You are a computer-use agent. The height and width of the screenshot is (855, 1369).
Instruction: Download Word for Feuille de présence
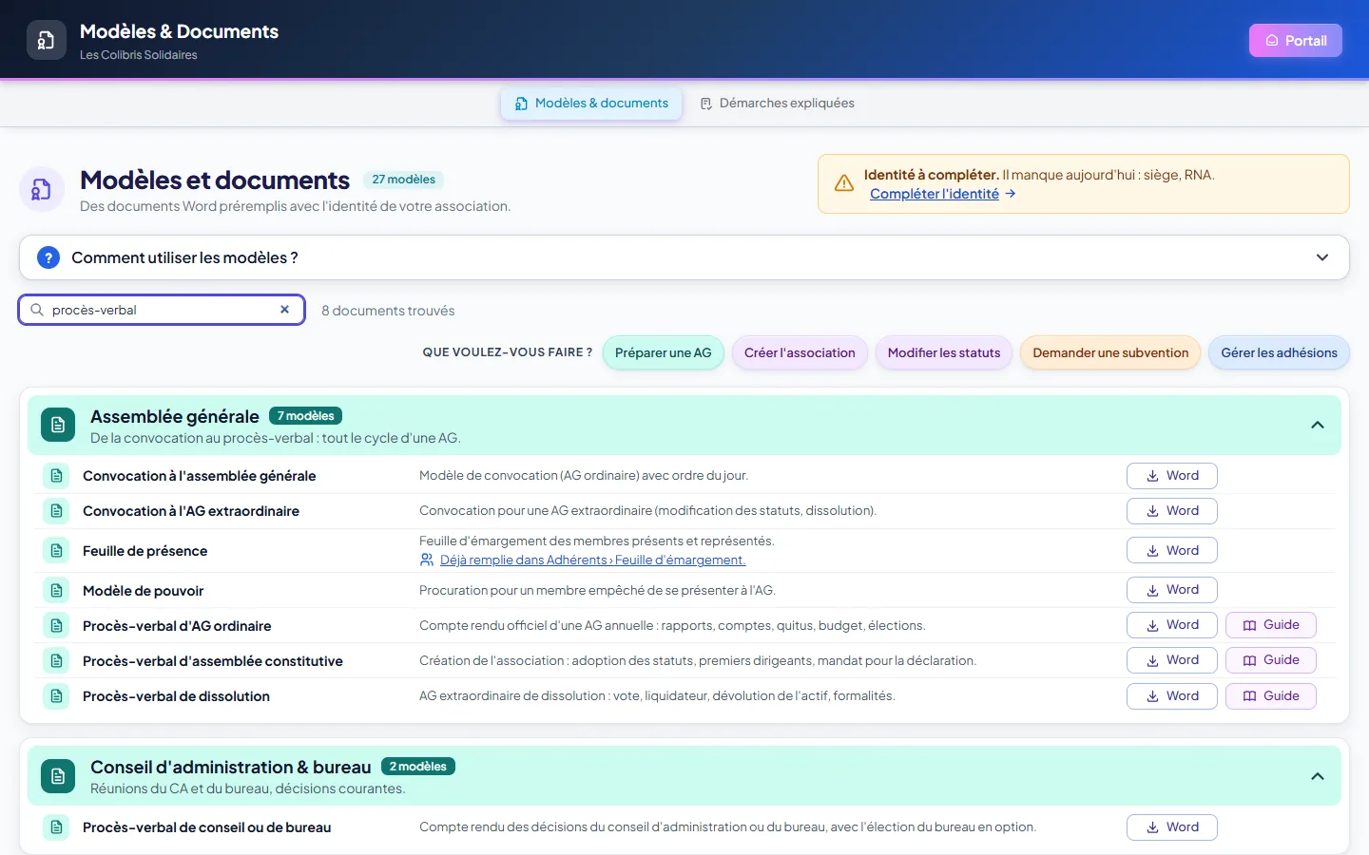pos(1171,551)
